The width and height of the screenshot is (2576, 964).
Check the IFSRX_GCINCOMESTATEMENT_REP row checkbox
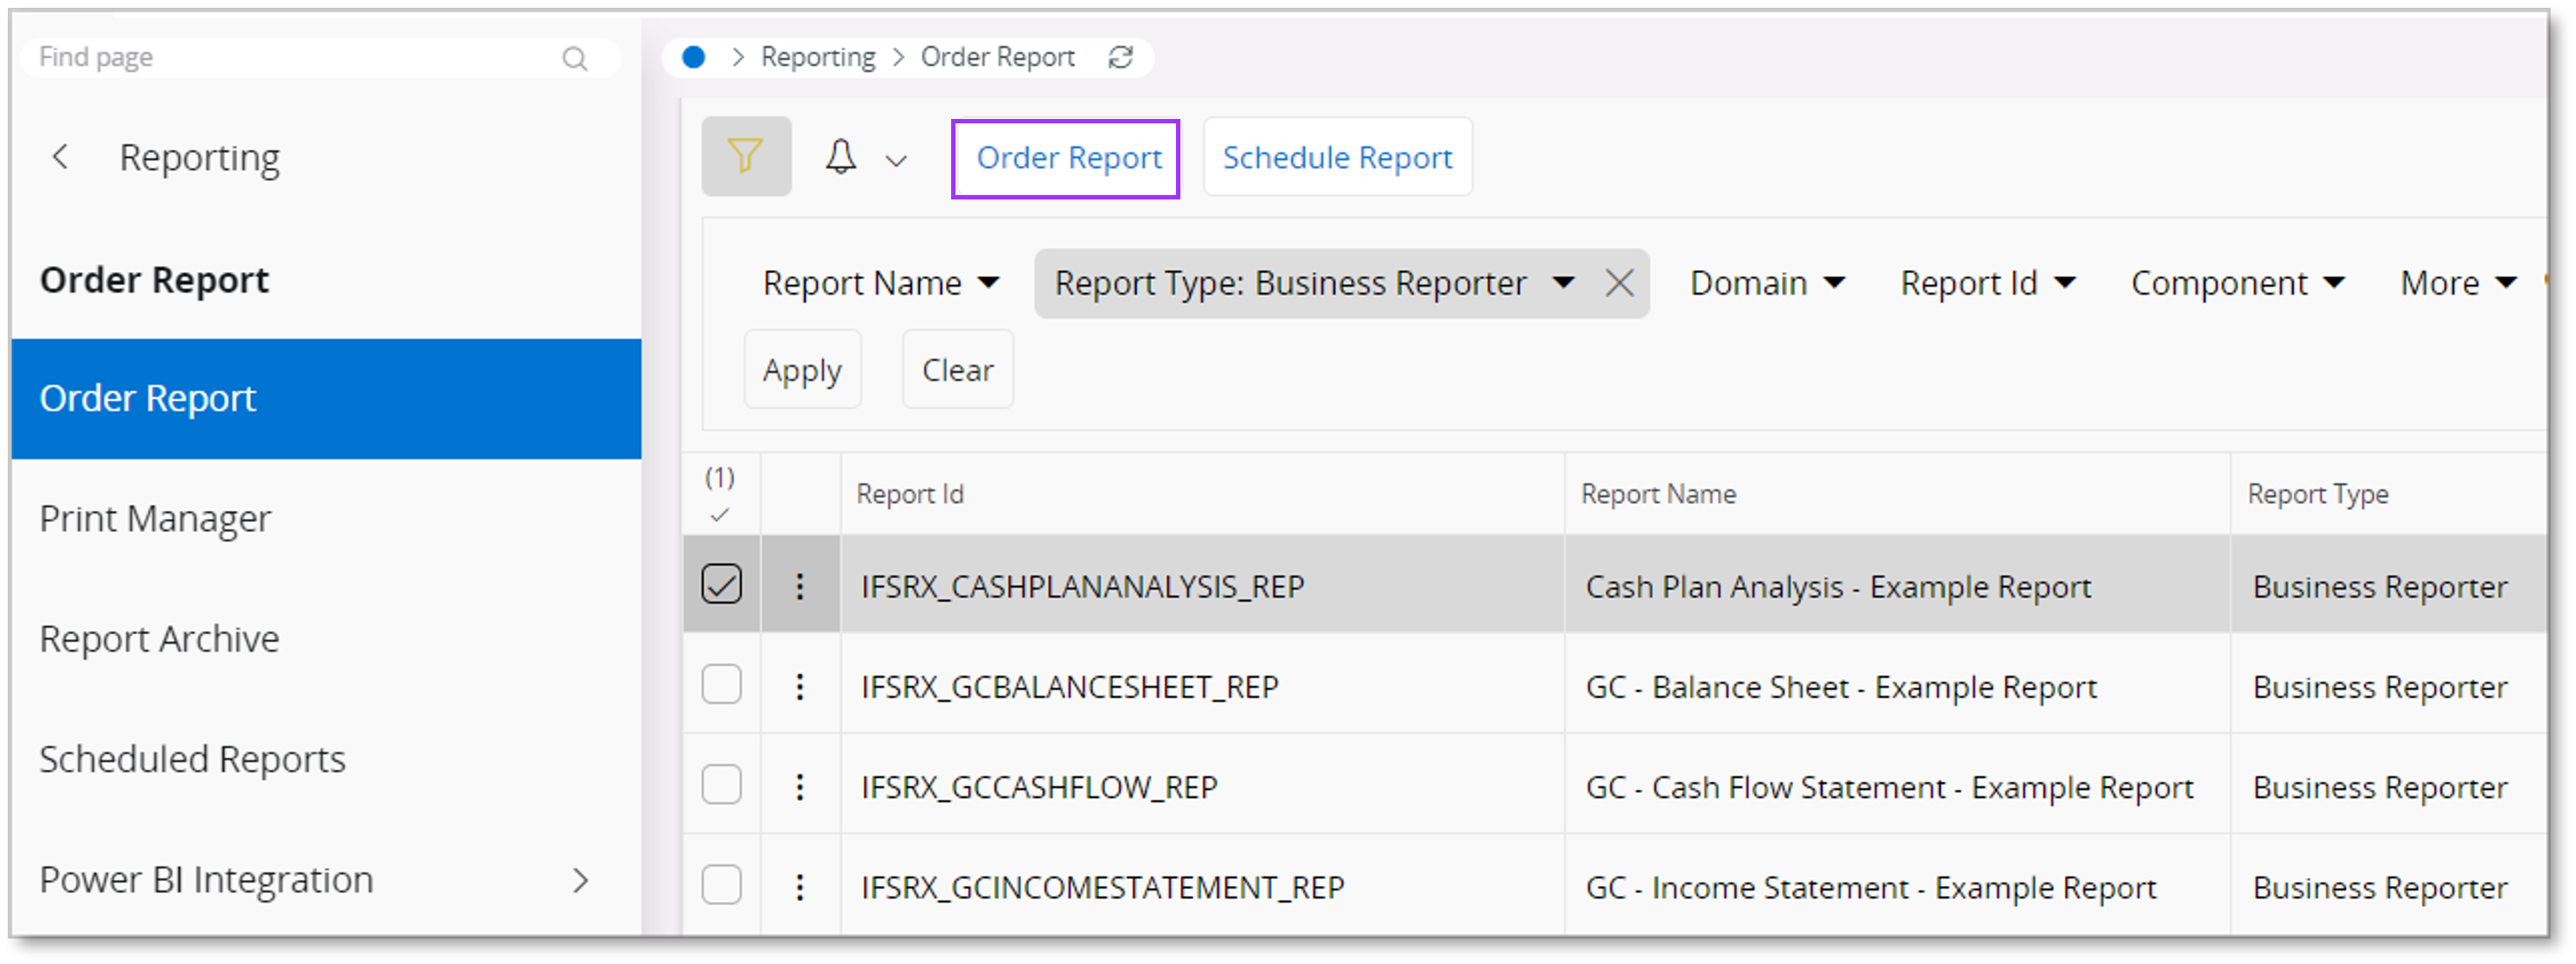[x=721, y=884]
